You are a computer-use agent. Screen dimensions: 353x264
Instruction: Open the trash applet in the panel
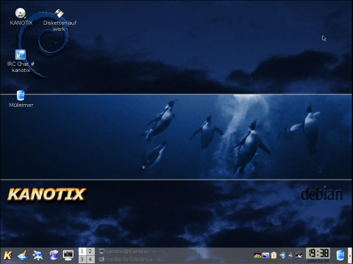340,255
